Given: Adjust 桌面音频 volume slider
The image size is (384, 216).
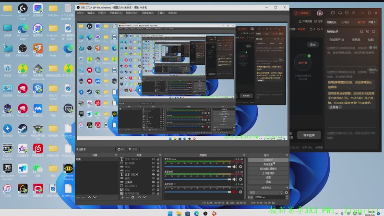Looking at the screenshot, I should [198, 179].
